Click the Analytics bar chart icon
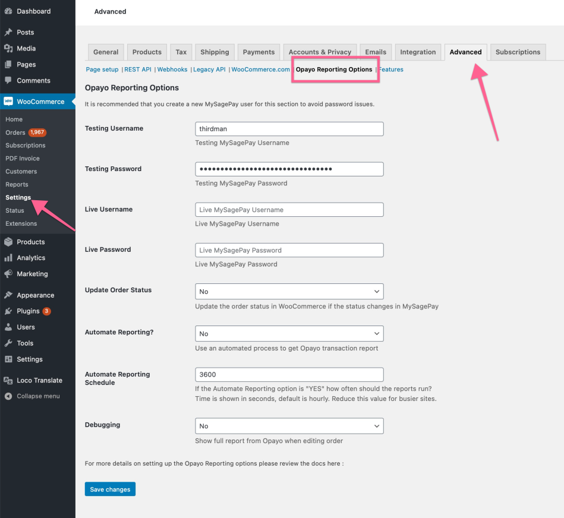This screenshot has height=518, width=564. [x=8, y=258]
